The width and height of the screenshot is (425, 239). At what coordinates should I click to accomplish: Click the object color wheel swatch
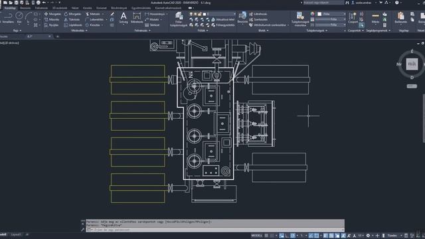click(312, 14)
